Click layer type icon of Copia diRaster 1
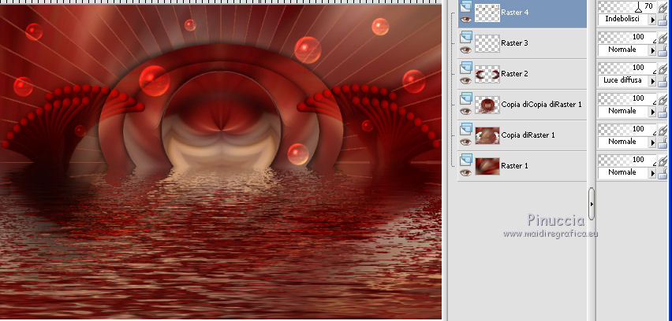Viewport: 672px width, 321px height. 466,129
